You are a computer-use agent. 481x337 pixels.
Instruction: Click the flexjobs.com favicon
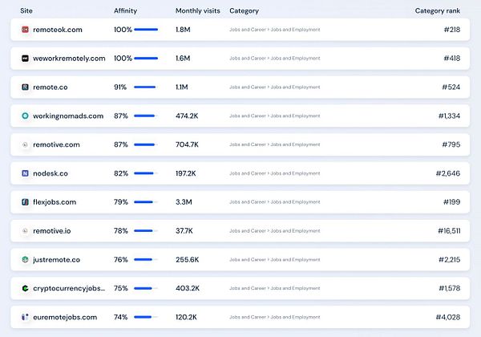[x=25, y=202]
